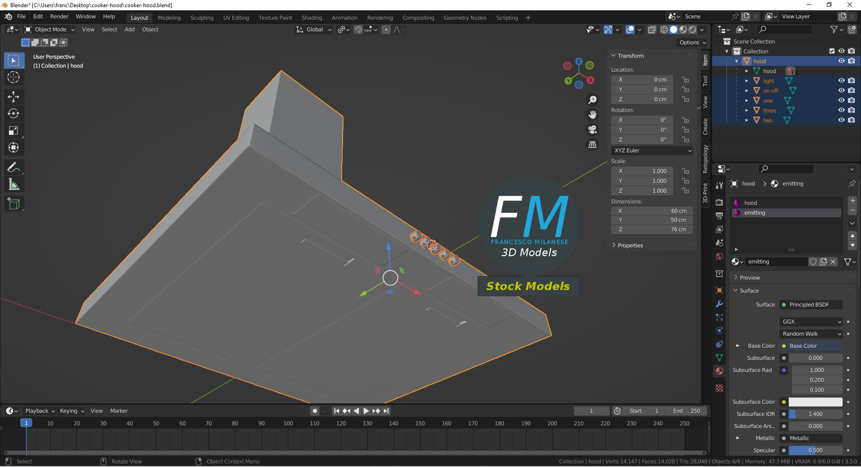The height and width of the screenshot is (467, 861).
Task: Open the Global transform orientation dropdown
Action: tap(314, 30)
